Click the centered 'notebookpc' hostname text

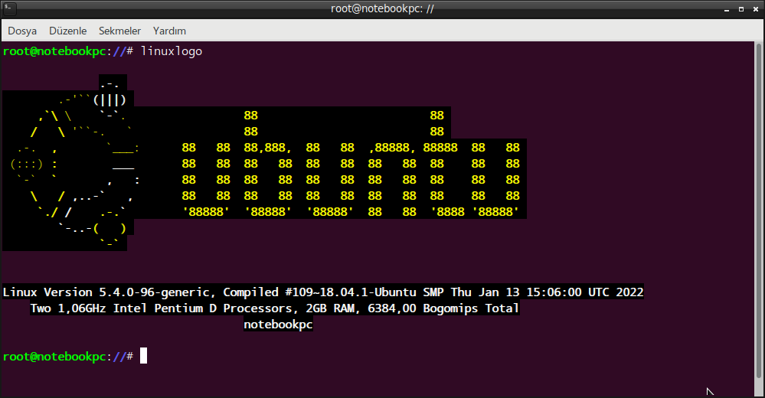click(x=278, y=325)
